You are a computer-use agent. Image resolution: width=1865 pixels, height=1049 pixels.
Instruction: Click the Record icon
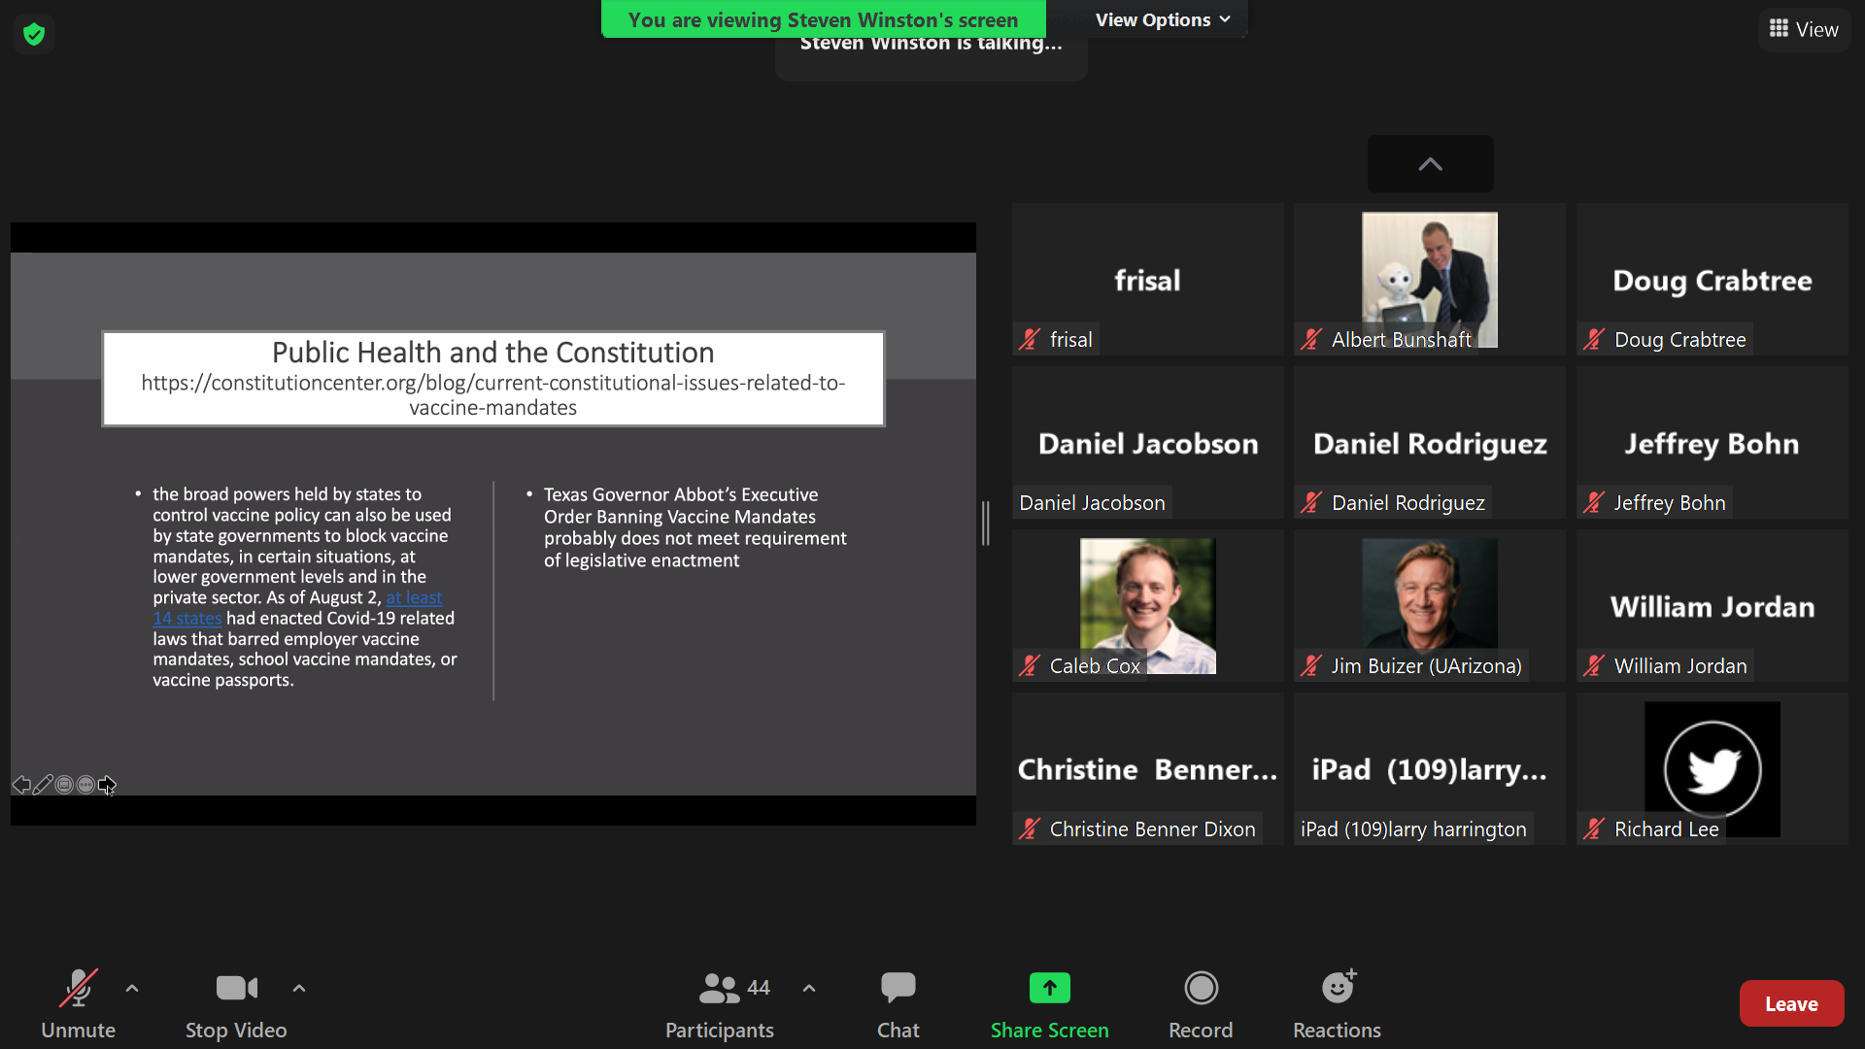1201,989
